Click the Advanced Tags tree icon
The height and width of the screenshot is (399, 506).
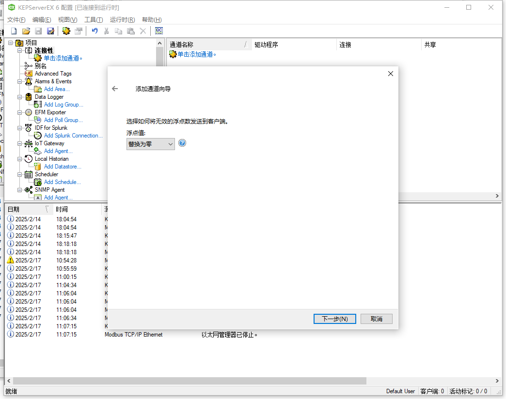pyautogui.click(x=29, y=74)
